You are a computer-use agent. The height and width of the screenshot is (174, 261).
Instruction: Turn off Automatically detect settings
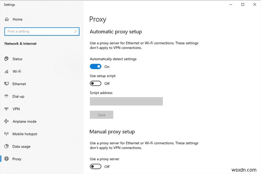tap(96, 67)
